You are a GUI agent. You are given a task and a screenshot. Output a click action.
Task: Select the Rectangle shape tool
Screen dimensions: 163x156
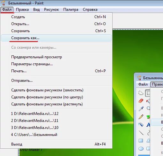click(141, 141)
